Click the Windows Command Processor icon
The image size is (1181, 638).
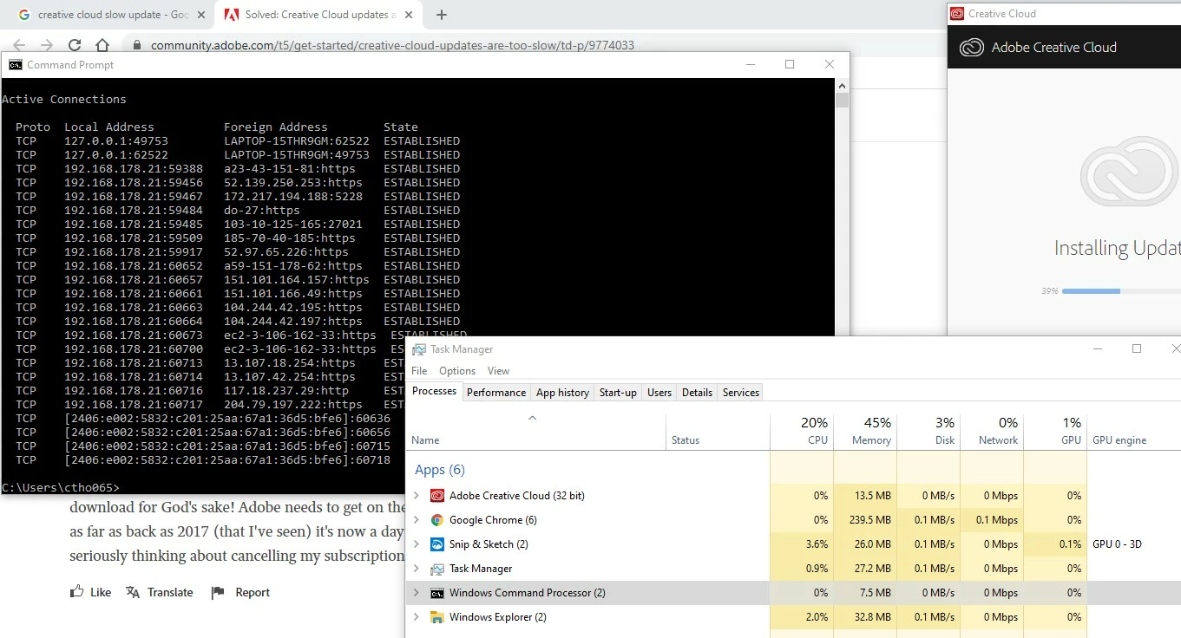[x=437, y=593]
